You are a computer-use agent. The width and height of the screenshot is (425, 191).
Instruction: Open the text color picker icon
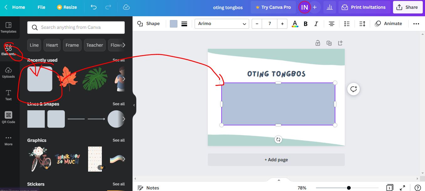tap(295, 23)
